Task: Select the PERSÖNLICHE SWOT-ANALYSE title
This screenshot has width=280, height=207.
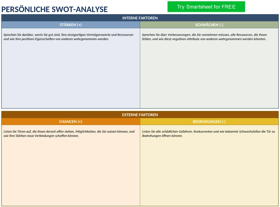Action: pos(54,10)
